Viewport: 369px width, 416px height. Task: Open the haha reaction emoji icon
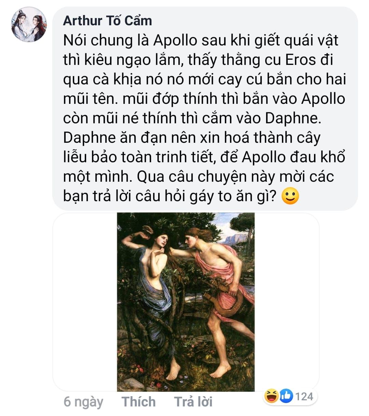272,396
